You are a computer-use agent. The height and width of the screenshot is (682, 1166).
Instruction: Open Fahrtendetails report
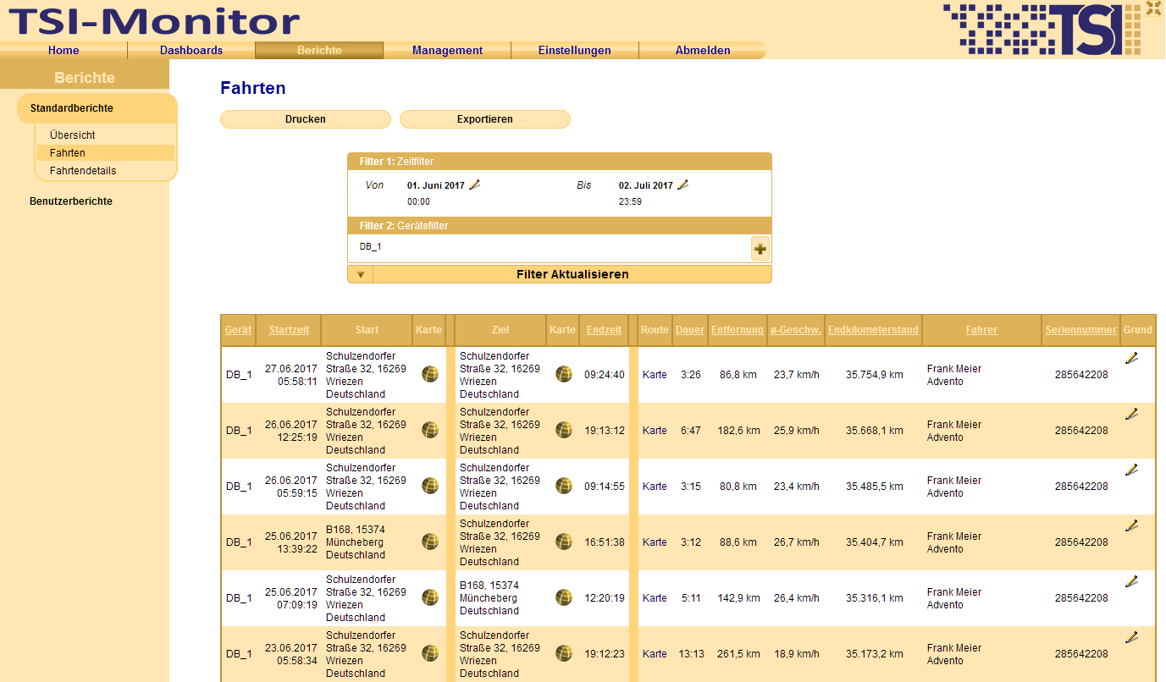click(83, 171)
